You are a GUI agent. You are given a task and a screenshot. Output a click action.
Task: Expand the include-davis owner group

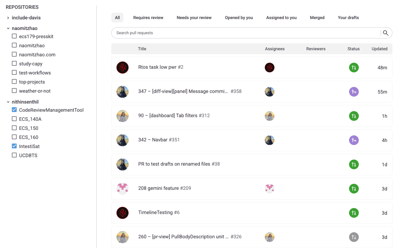coord(8,18)
